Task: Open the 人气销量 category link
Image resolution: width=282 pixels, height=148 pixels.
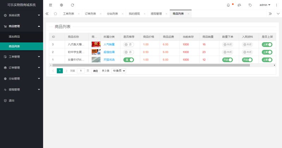Action: click(109, 44)
